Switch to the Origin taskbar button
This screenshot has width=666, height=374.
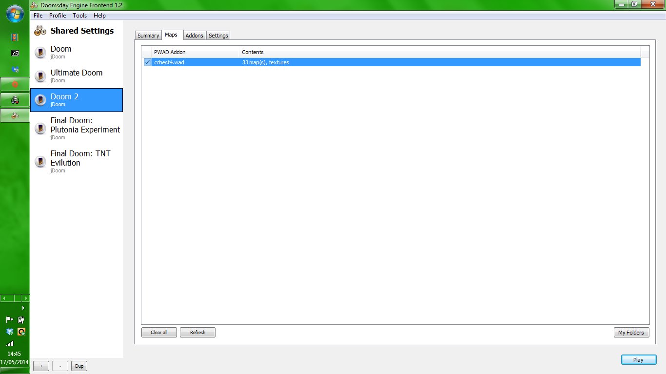click(15, 84)
